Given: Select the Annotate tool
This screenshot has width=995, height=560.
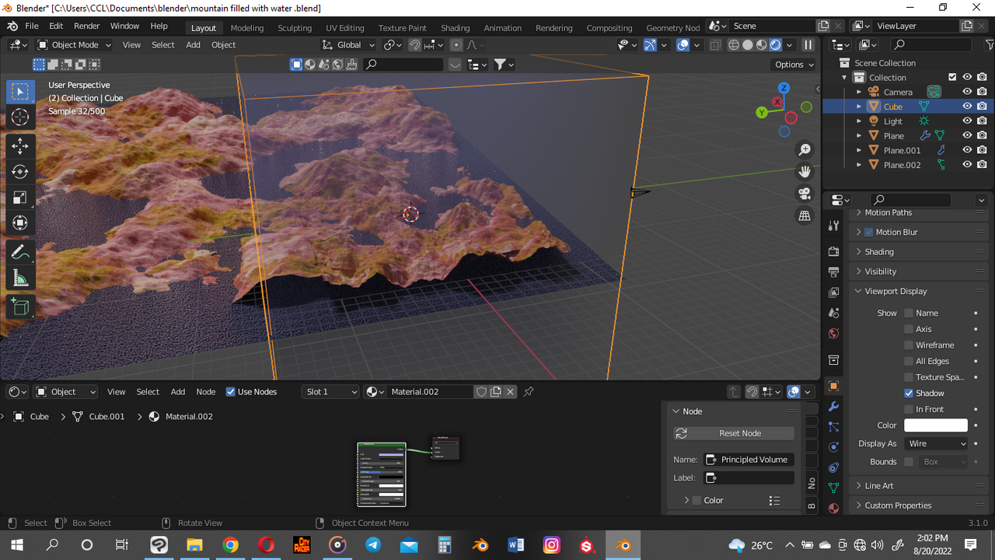Looking at the screenshot, I should pyautogui.click(x=20, y=252).
